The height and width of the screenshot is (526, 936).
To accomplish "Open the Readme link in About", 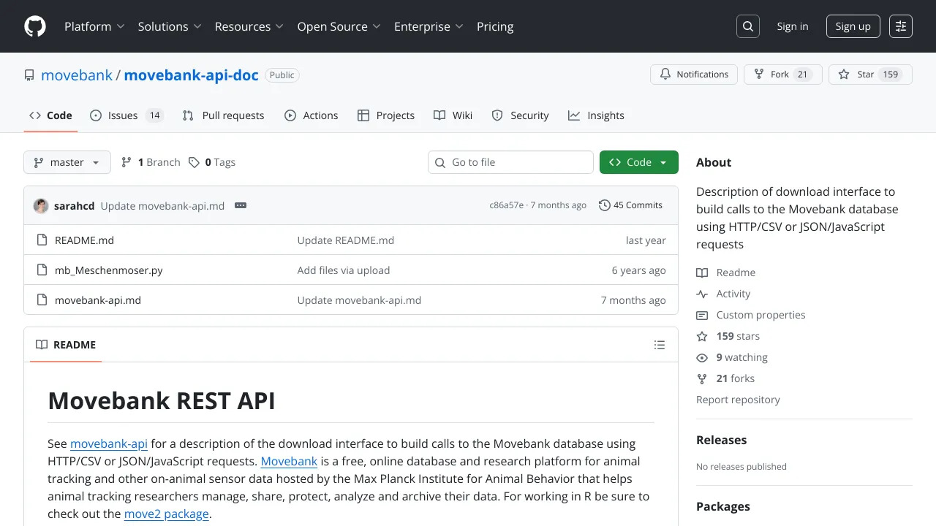I will (726, 272).
